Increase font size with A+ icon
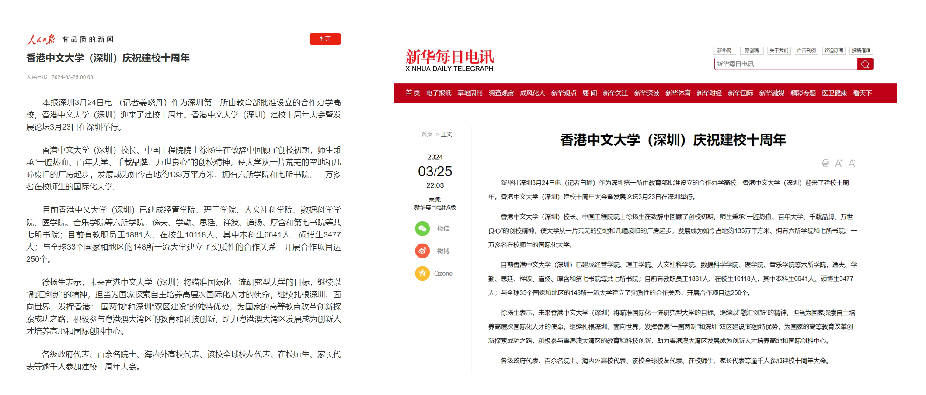Image resolution: width=926 pixels, height=395 pixels. [x=839, y=163]
